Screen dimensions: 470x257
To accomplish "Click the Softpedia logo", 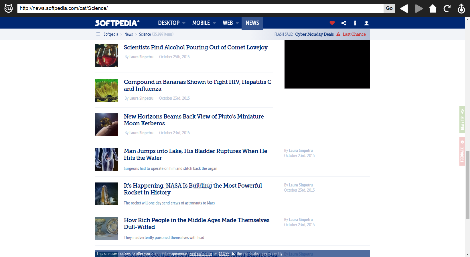I will pyautogui.click(x=117, y=23).
